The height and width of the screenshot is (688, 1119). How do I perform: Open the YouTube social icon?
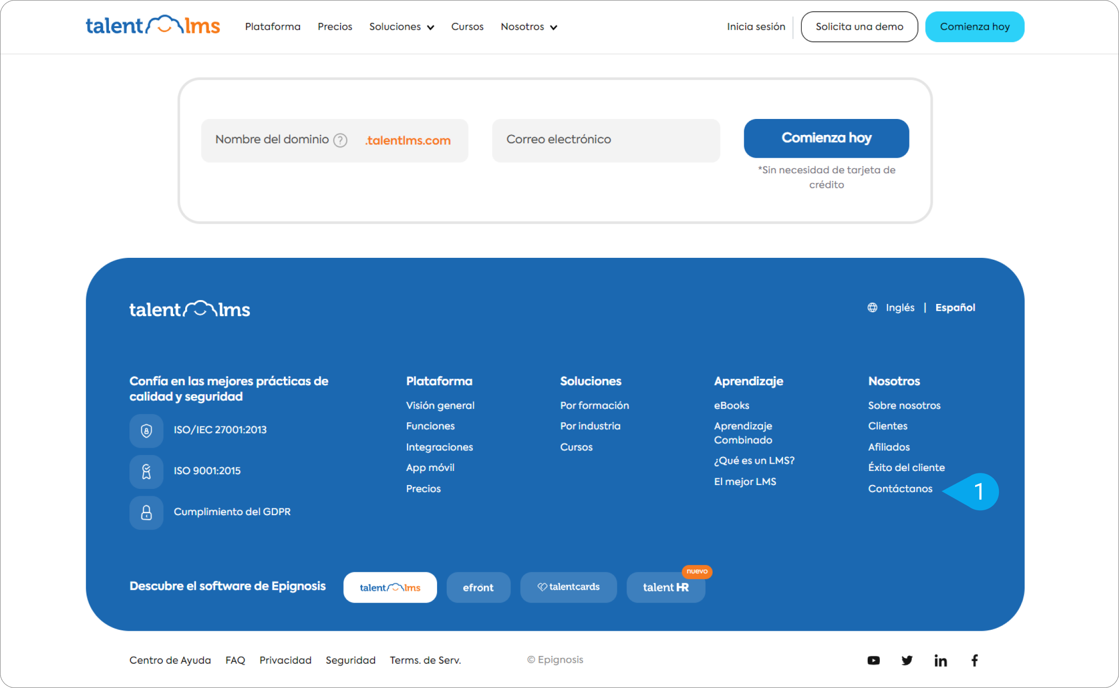coord(874,660)
